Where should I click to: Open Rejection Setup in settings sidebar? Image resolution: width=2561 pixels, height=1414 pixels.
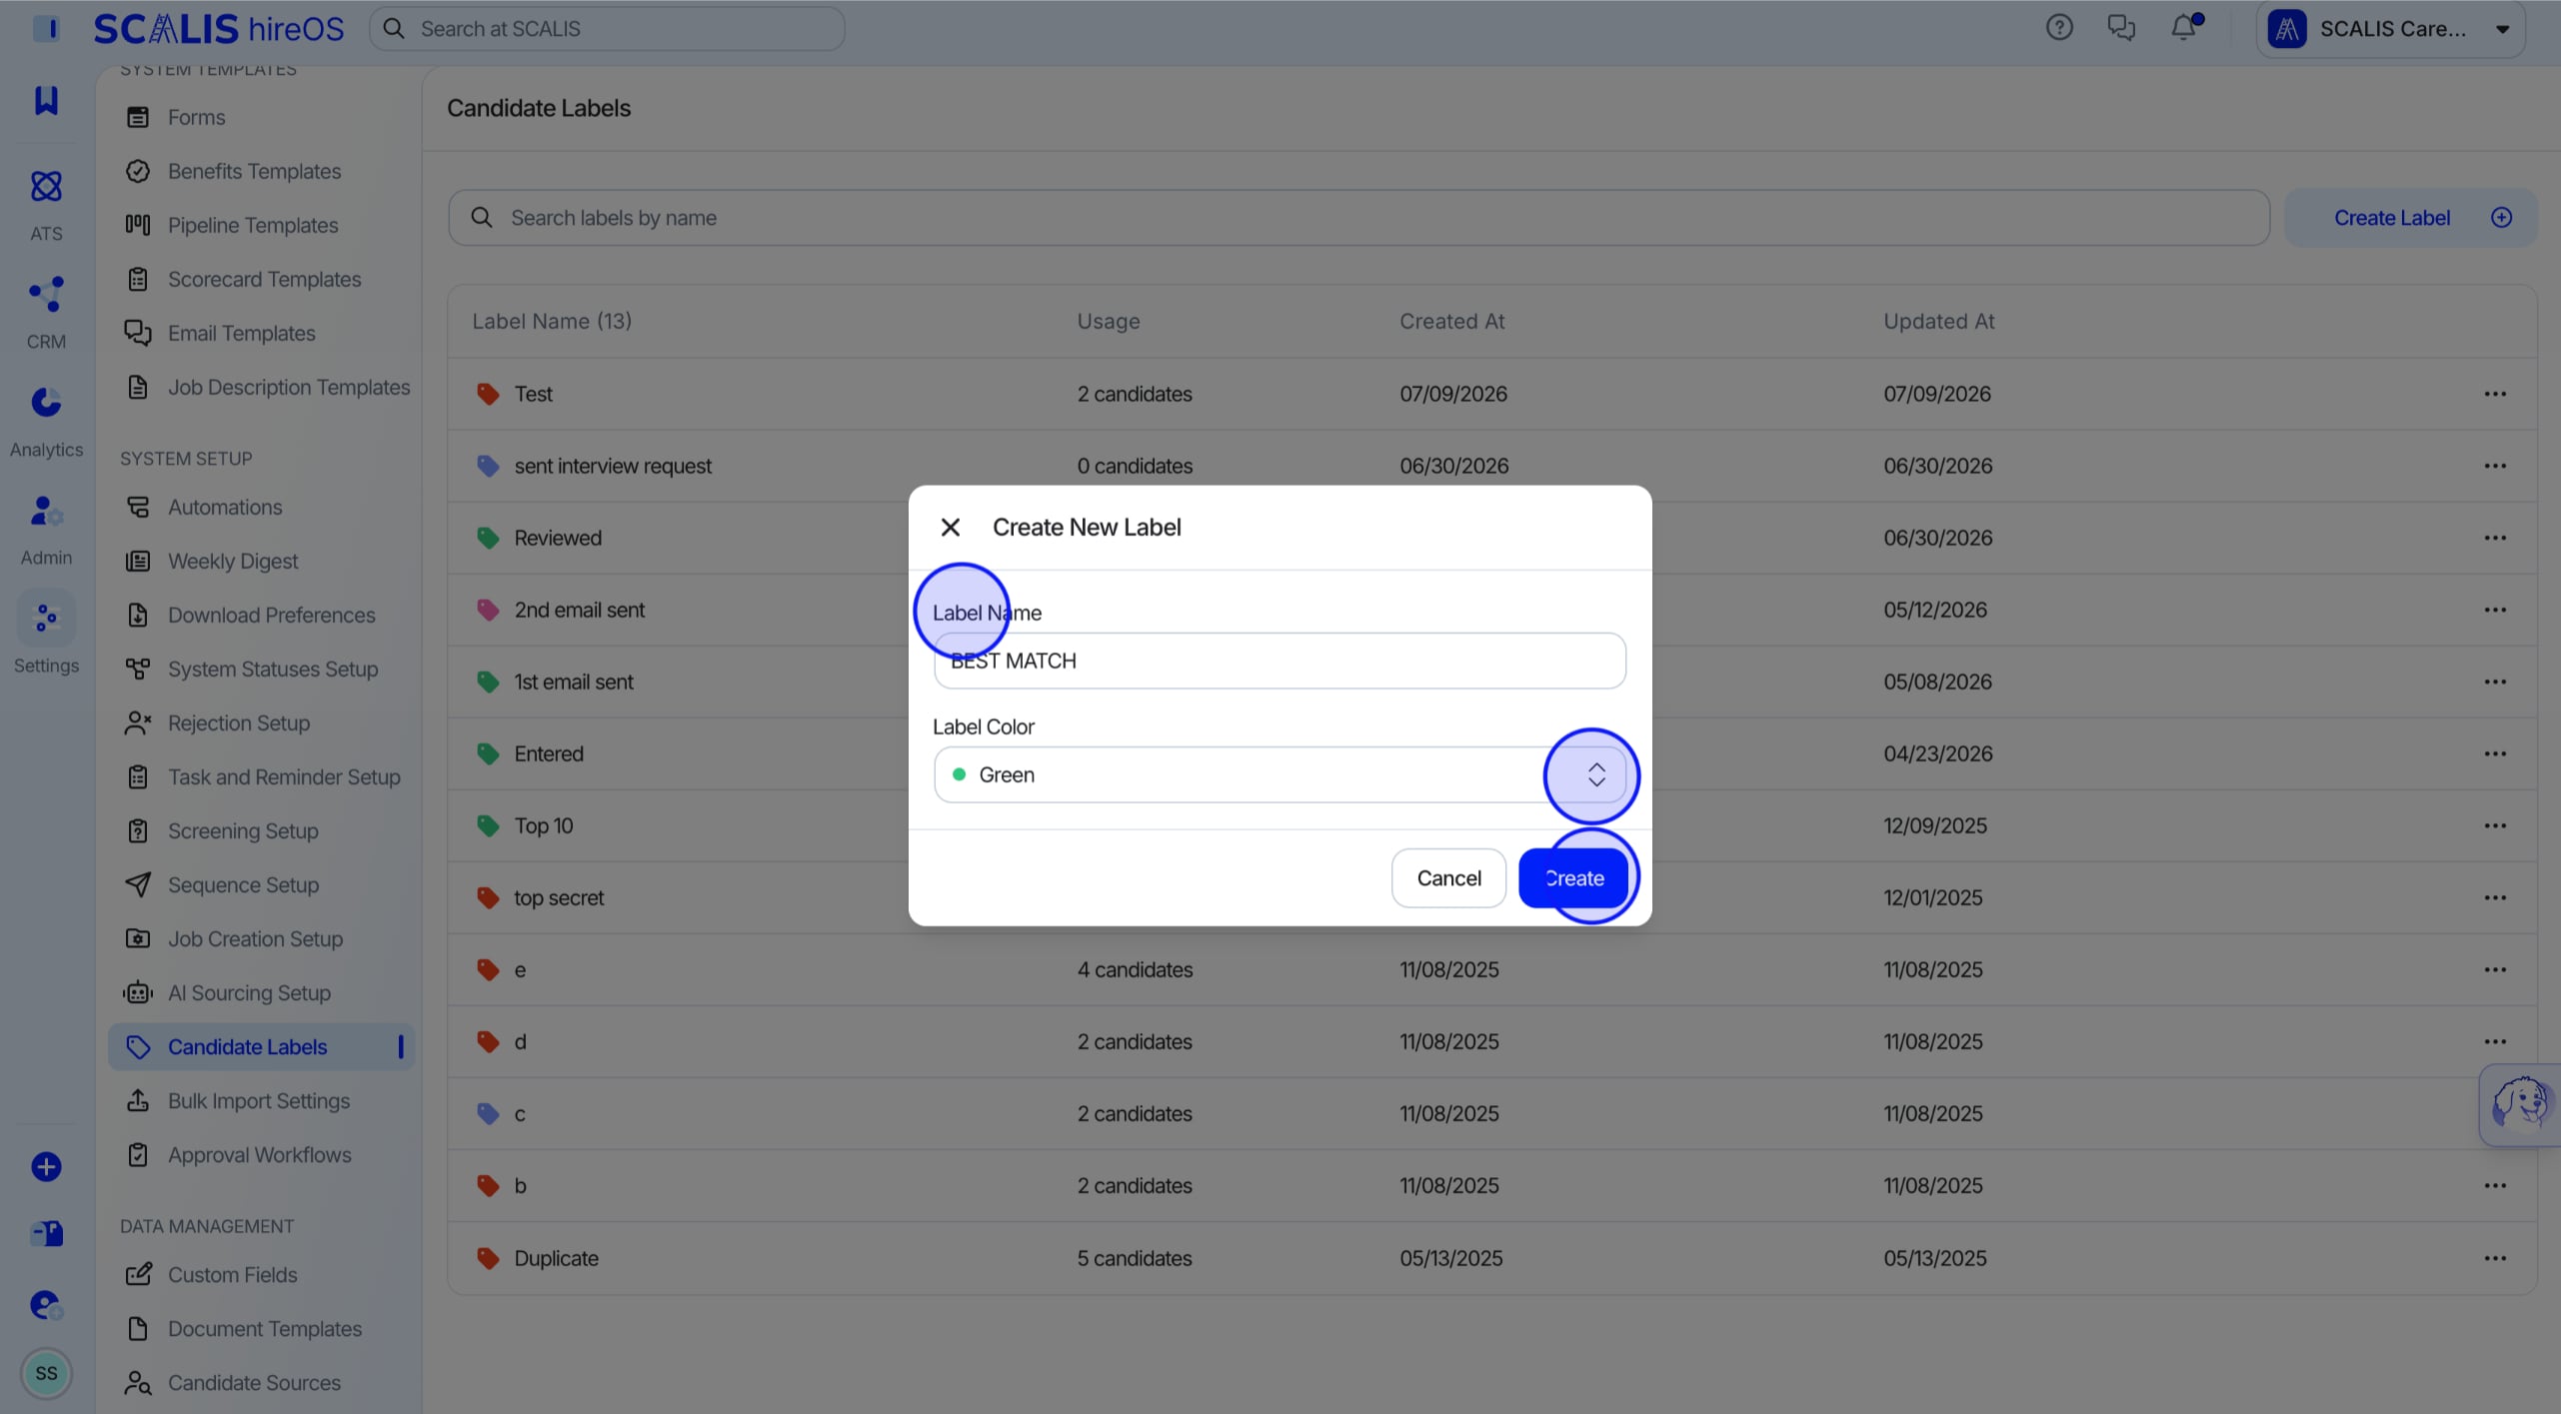pos(262,722)
